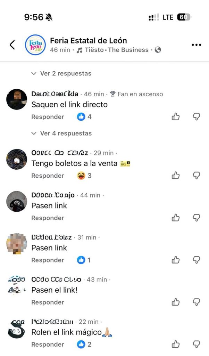Reply to the 'Pasen el link!' comment
Viewport: 209px width, 356px height.
click(x=48, y=302)
